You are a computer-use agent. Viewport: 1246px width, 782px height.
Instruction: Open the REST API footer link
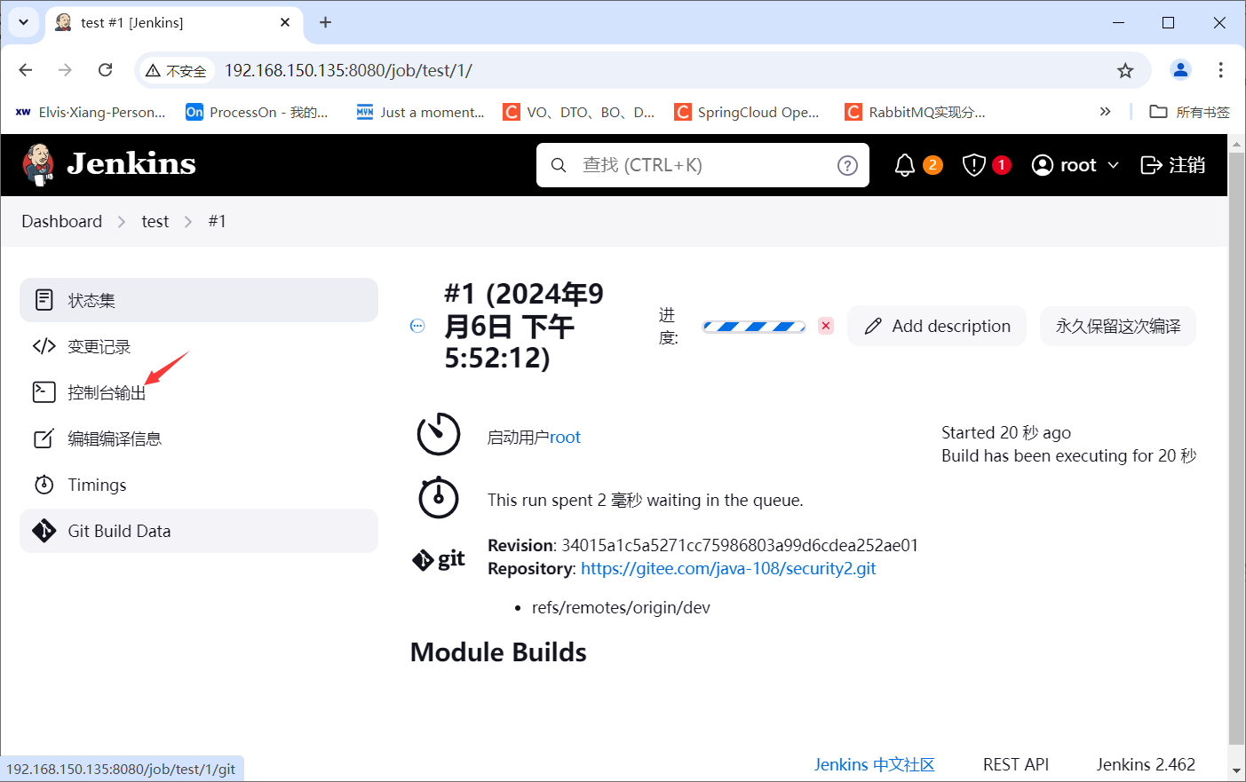coord(1016,764)
